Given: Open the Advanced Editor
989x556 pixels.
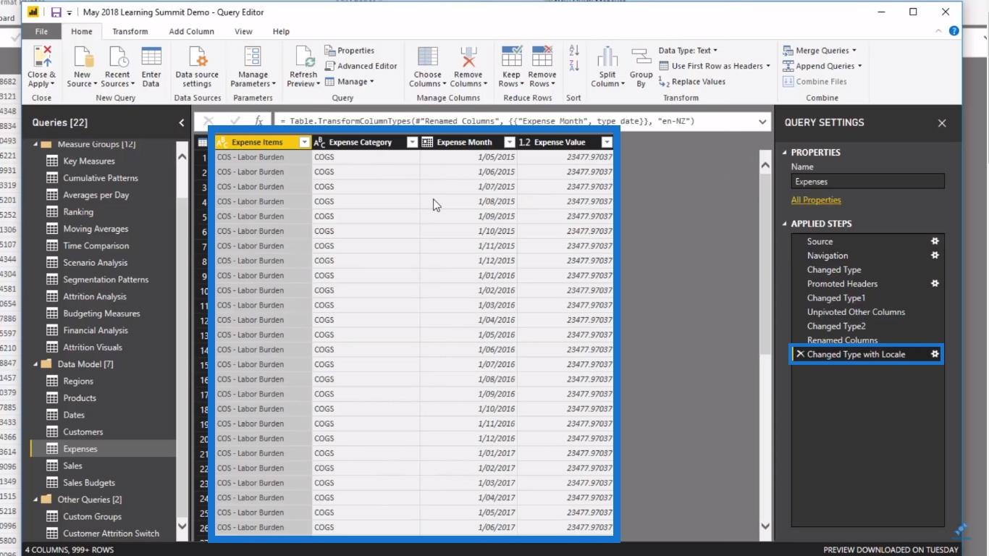Looking at the screenshot, I should pos(361,66).
